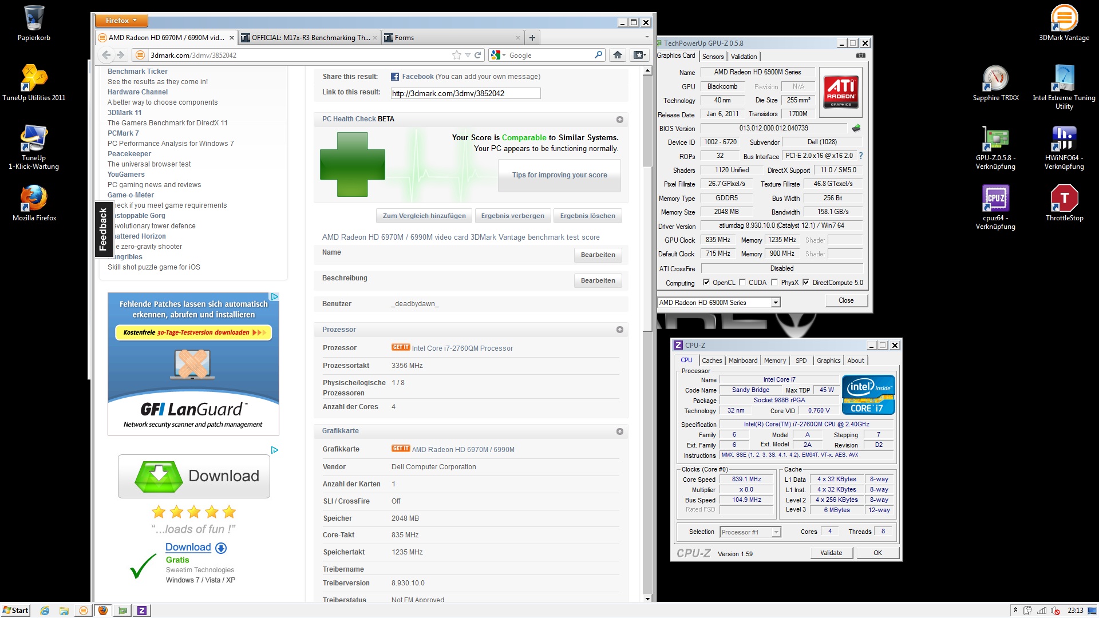The width and height of the screenshot is (1099, 618).
Task: Collapse PC Health Check section
Action: click(x=619, y=120)
